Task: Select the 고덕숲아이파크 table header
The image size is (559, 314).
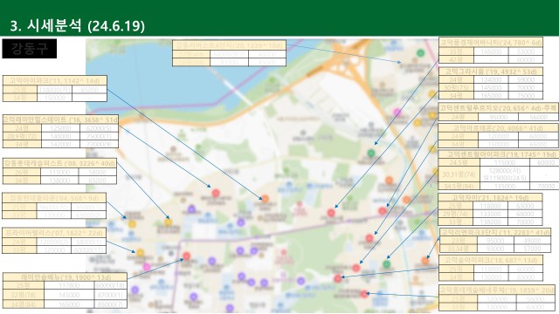Action: point(491,260)
